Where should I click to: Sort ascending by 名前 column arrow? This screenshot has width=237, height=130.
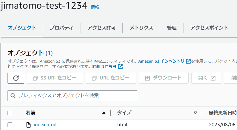(104, 113)
